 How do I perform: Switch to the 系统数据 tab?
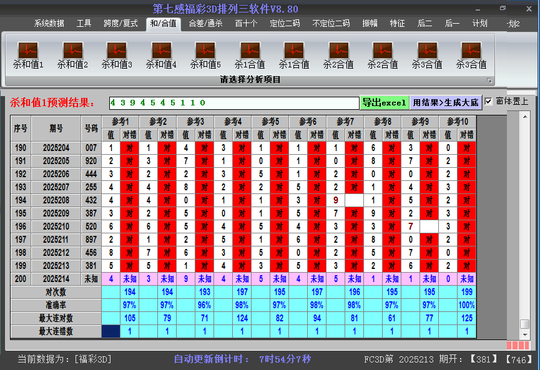[x=49, y=24]
